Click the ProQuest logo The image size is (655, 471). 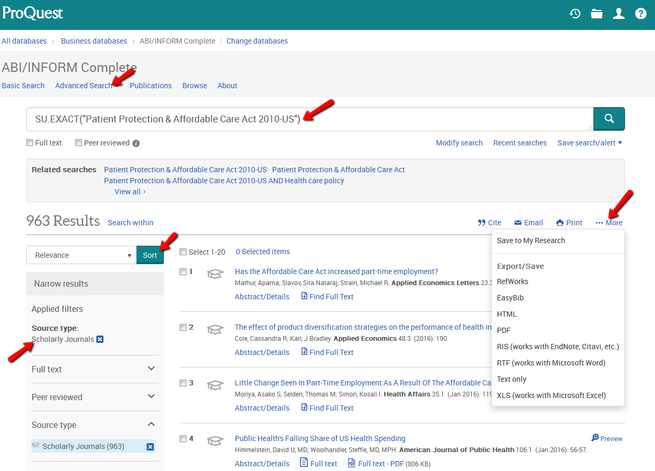tap(33, 13)
